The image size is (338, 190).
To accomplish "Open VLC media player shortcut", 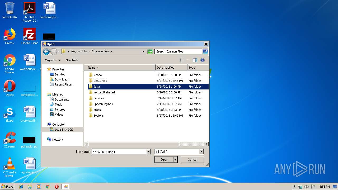I will tap(10, 167).
